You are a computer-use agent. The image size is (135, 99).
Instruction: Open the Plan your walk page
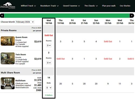pos(109,6)
